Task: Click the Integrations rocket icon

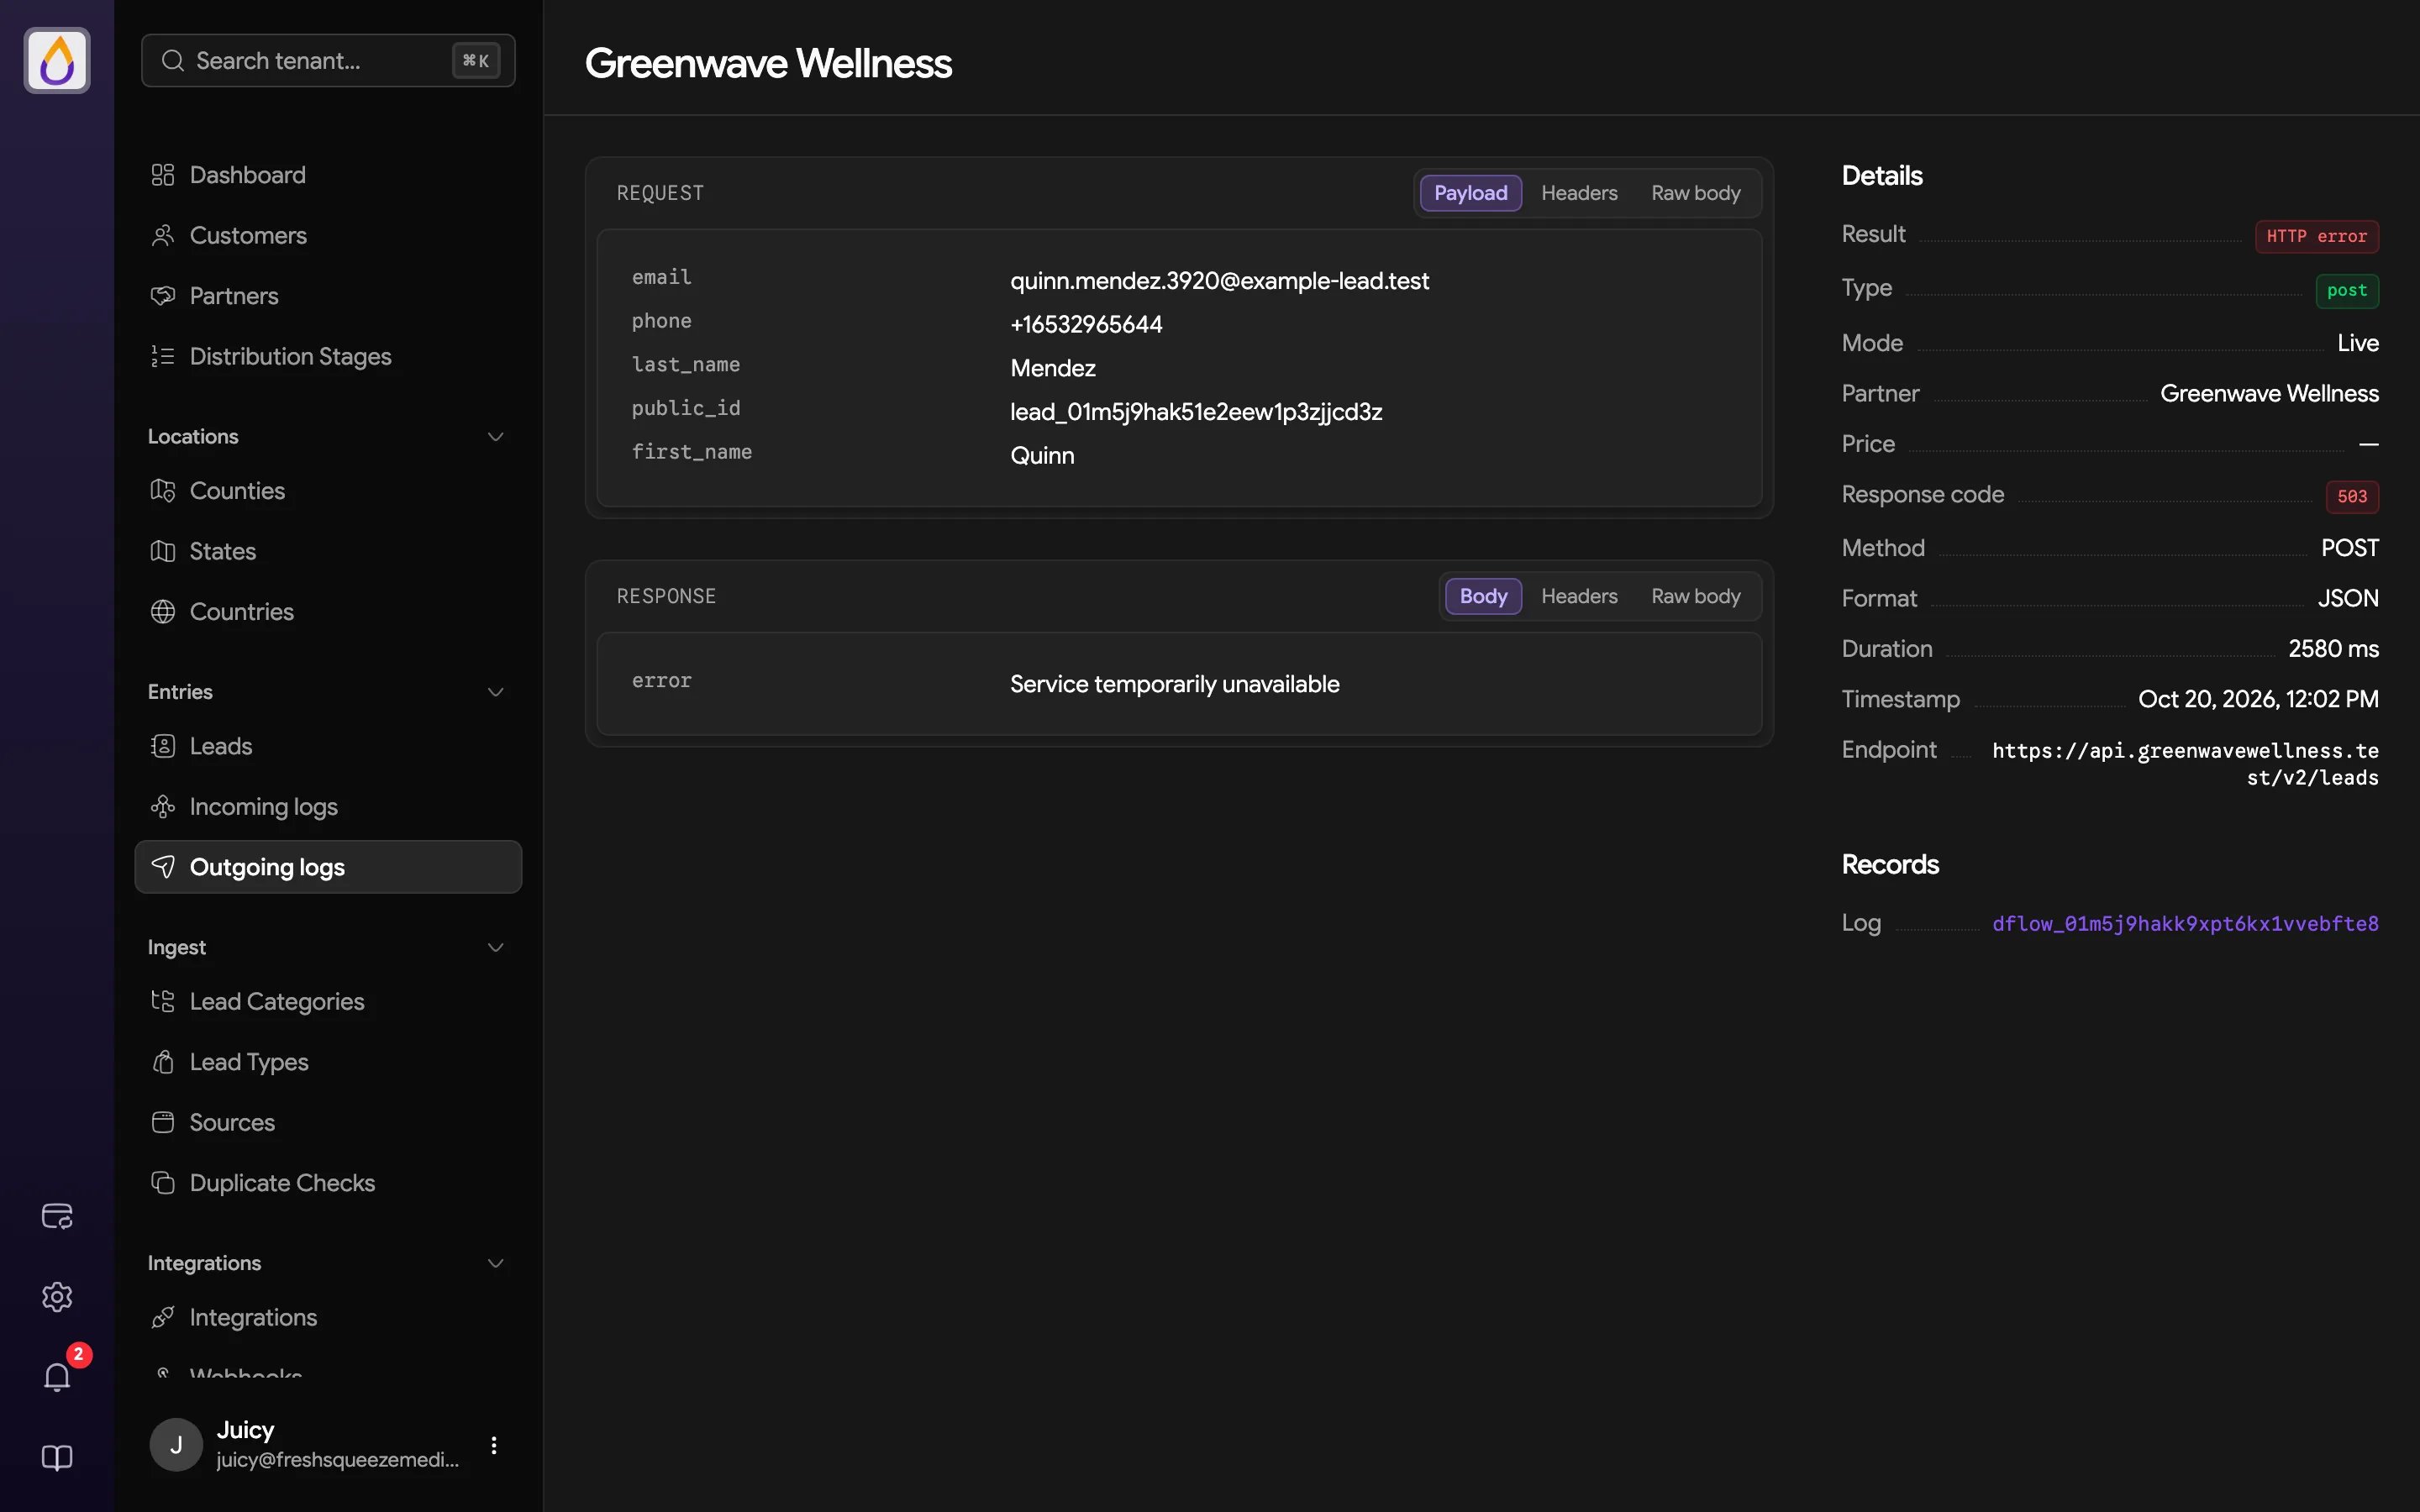Action: [x=163, y=1317]
